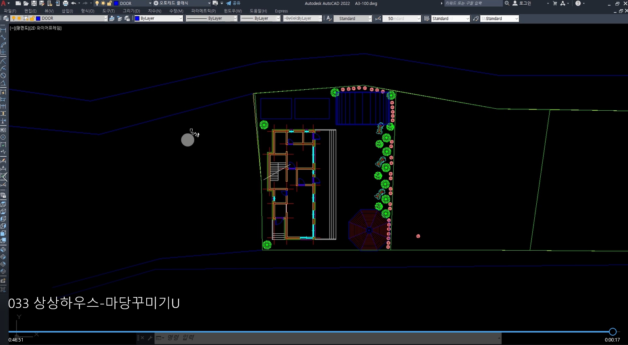The image size is (628, 345).
Task: Click the Plot printer icon
Action: tap(66, 3)
